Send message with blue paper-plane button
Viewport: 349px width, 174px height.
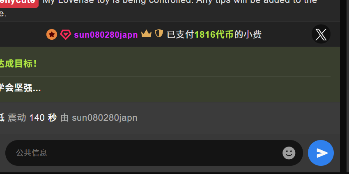(x=321, y=153)
